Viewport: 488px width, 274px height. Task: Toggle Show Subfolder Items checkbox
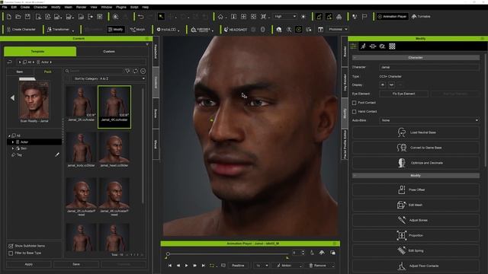pyautogui.click(x=11, y=246)
